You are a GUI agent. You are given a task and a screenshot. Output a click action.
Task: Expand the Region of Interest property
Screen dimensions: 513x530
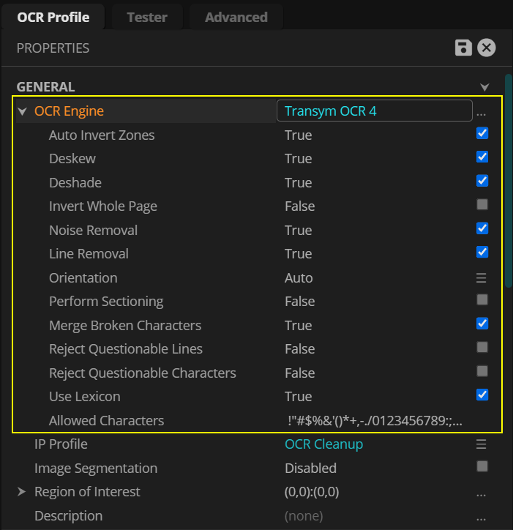click(x=21, y=492)
